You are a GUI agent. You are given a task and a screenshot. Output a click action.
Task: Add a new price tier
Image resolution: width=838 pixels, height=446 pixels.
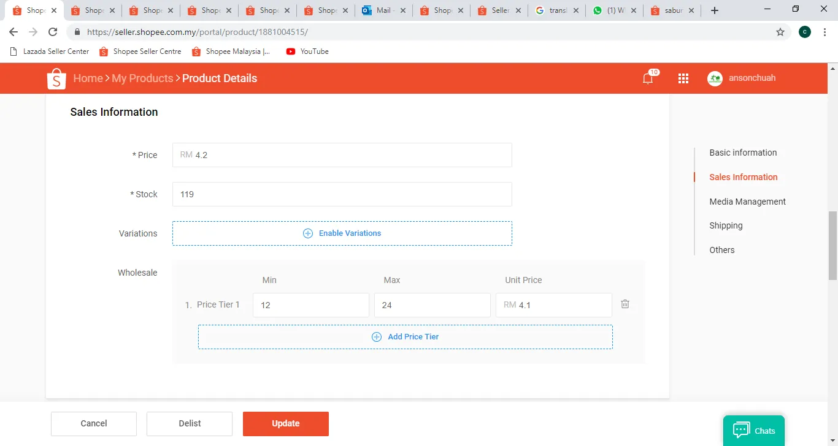[405, 337]
